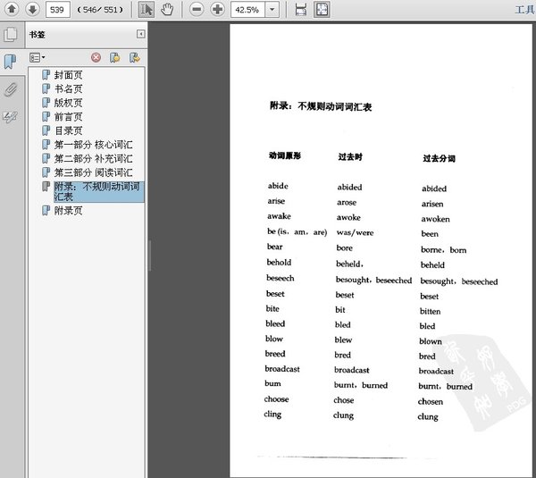Click the fit-width scrolling mode icon

pos(301,10)
